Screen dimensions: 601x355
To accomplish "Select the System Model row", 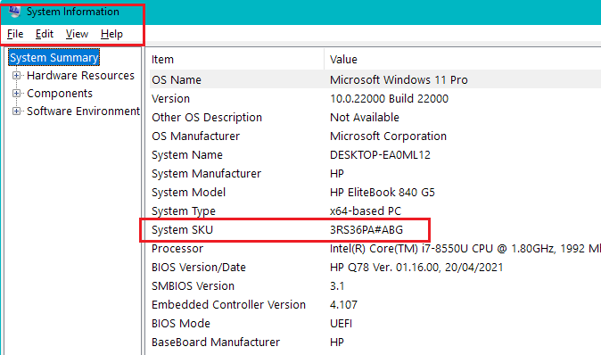I will coord(375,193).
